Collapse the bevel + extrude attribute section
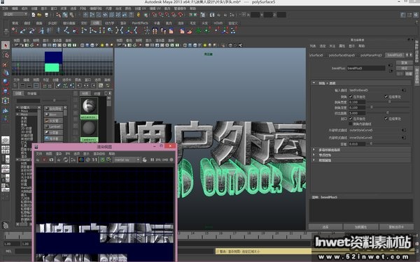 [314, 83]
